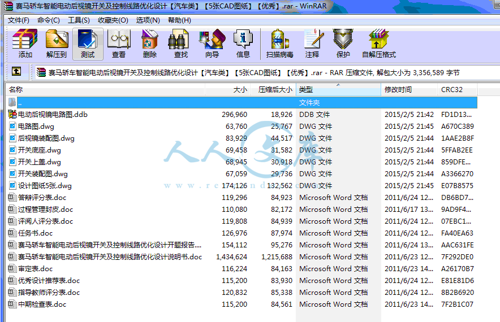Sort by 名称 column header
This screenshot has width=500, height=322.
(x=106, y=89)
